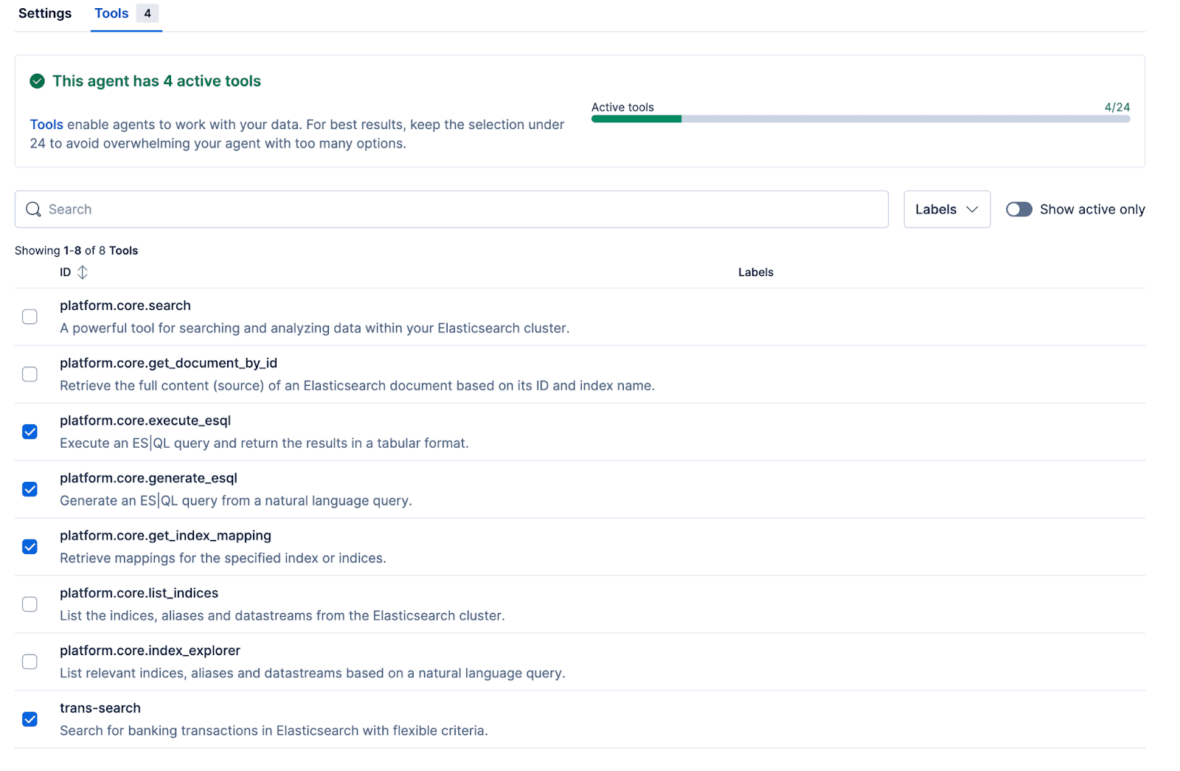
Task: Switch to the Settings tab
Action: click(x=44, y=13)
